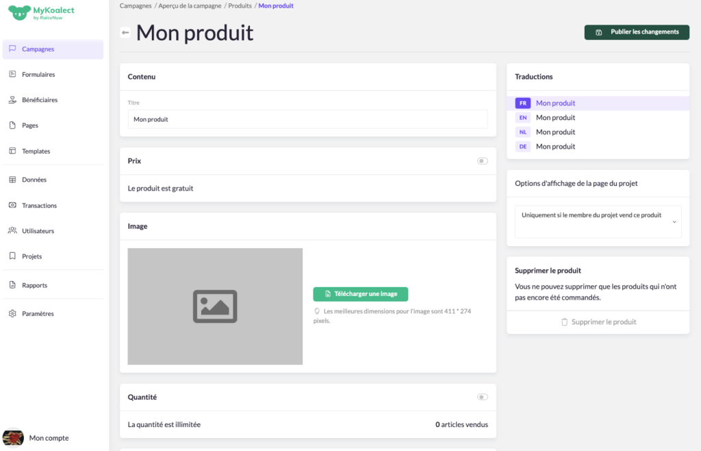Open Campagnes via its flag icon

click(12, 49)
